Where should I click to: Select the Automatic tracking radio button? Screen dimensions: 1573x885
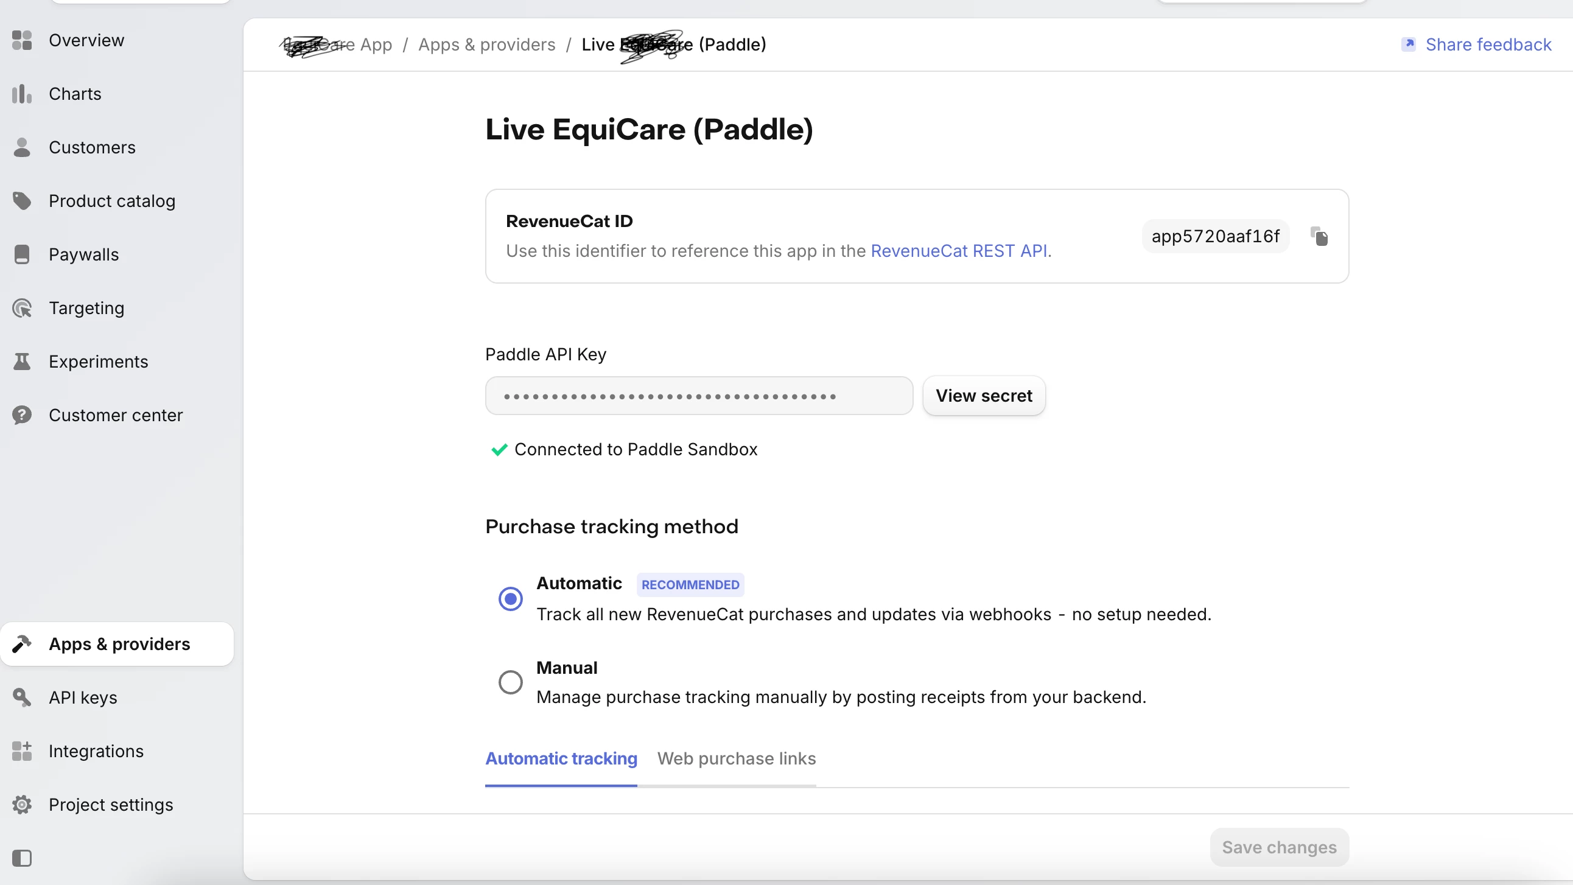click(511, 598)
